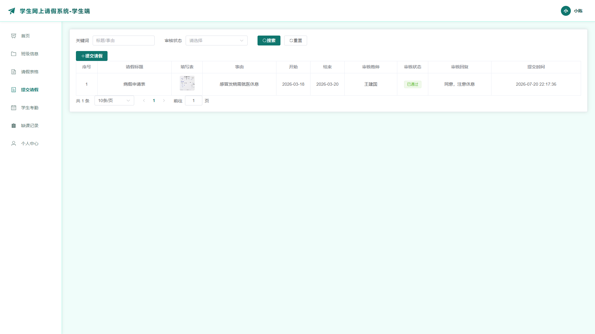Screen dimensions: 595x334
Task: Click the 审核回复 column header
Action: click(460, 67)
